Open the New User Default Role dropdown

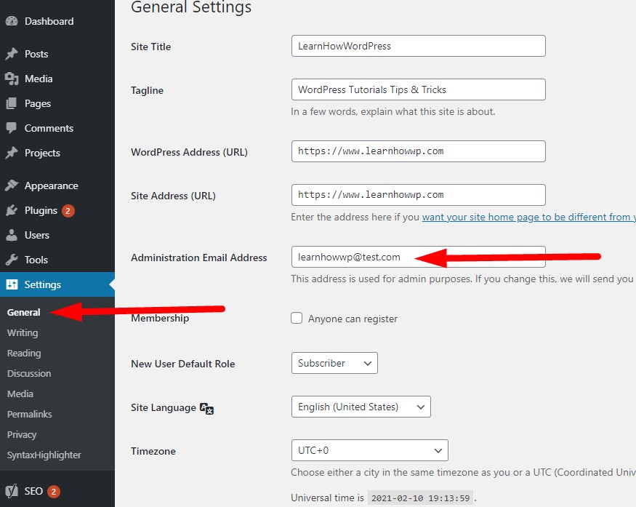(334, 363)
